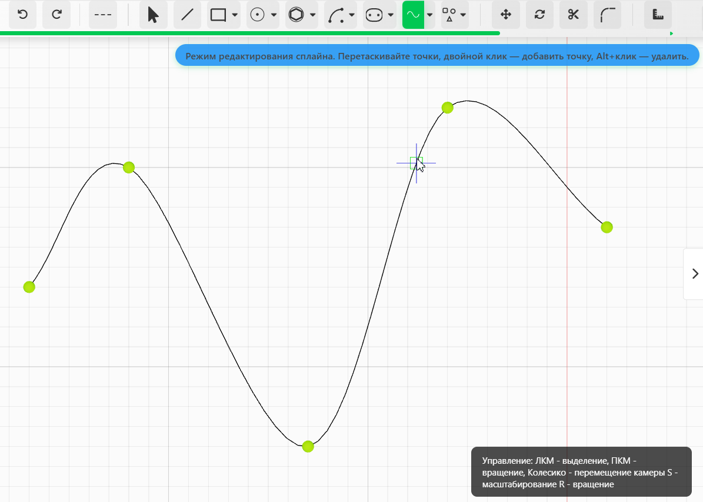The width and height of the screenshot is (703, 502).
Task: Select the shapes pattern tool
Action: pos(449,15)
